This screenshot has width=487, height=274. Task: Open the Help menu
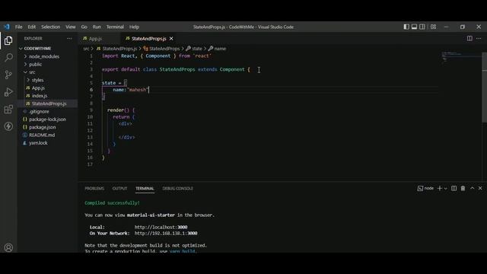point(134,27)
